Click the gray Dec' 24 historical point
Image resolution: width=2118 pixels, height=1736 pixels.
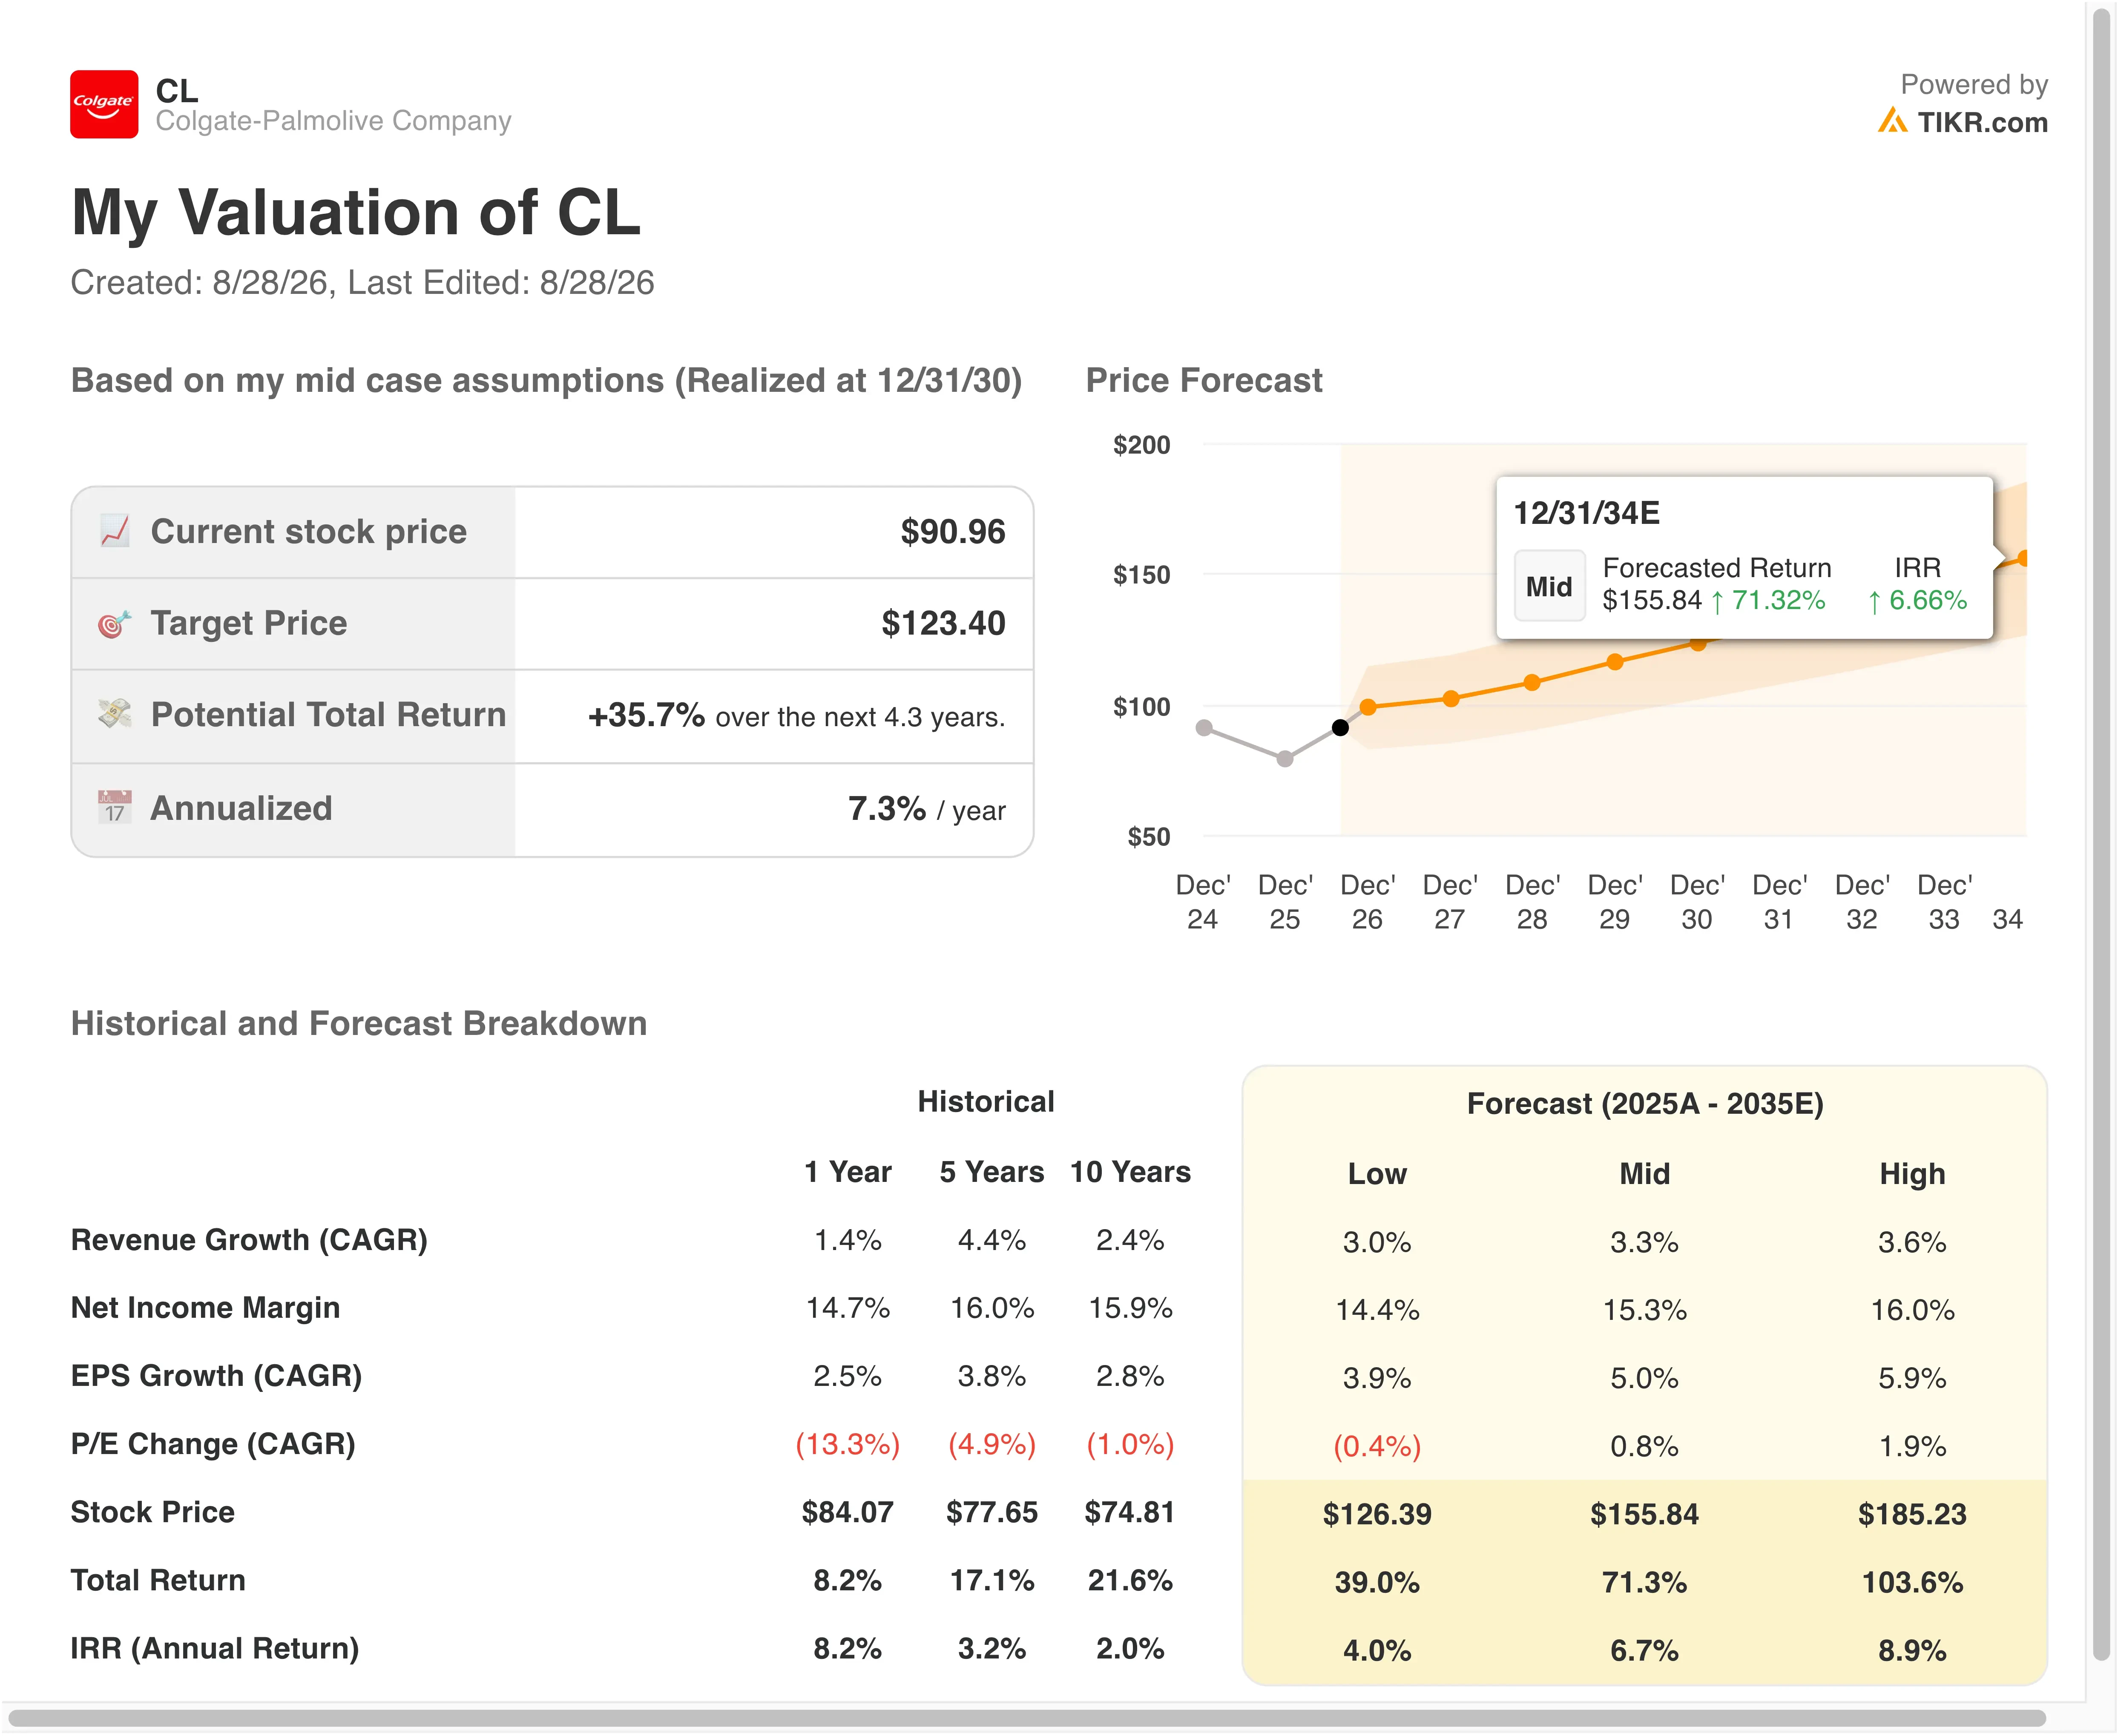[1204, 727]
